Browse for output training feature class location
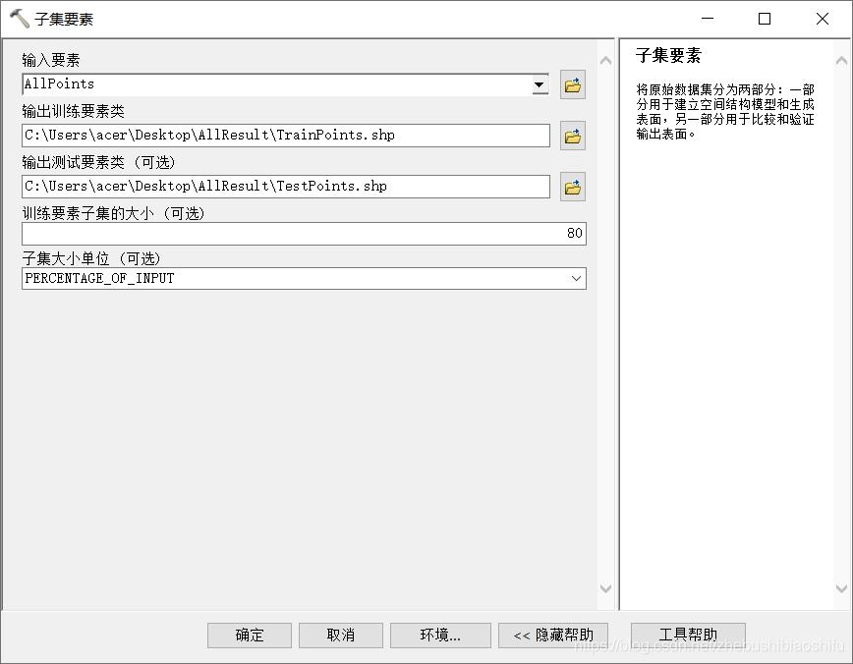Viewport: 853px width, 664px height. (x=573, y=136)
